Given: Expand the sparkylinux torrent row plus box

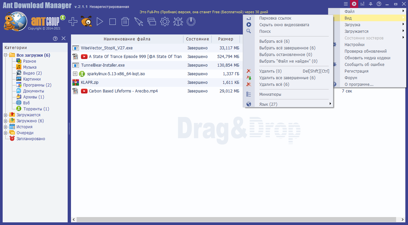Looking at the screenshot, I should pyautogui.click(x=75, y=74).
